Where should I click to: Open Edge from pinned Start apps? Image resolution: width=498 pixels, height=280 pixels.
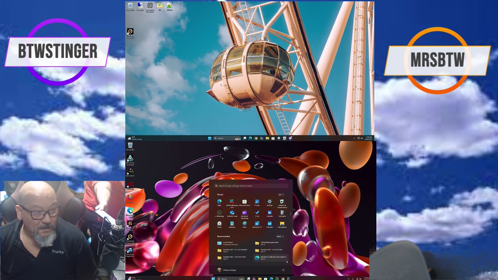[x=219, y=203]
